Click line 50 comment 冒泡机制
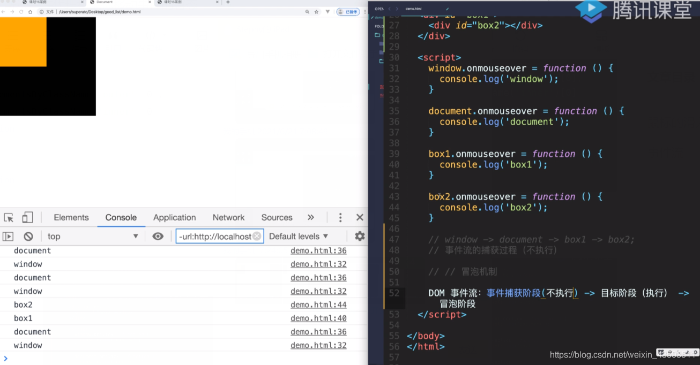This screenshot has height=365, width=700. pyautogui.click(x=463, y=271)
